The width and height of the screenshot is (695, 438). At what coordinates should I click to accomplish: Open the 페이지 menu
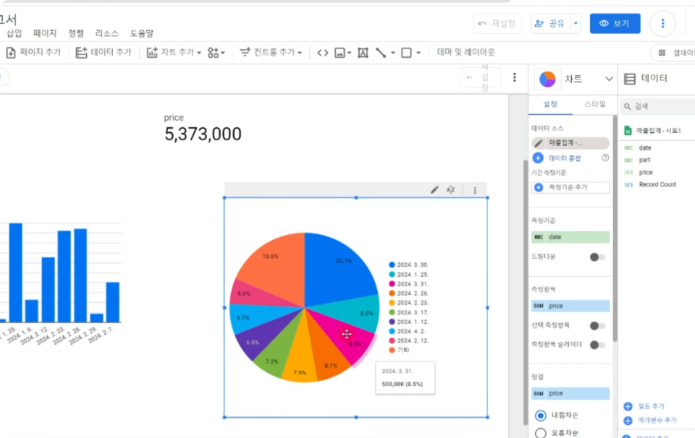coord(45,33)
